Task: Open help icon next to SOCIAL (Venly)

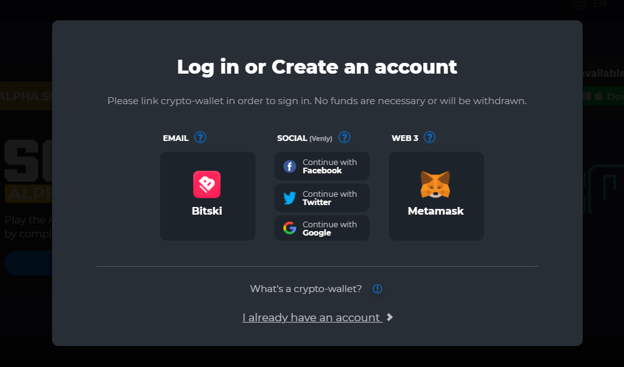Action: (x=344, y=138)
